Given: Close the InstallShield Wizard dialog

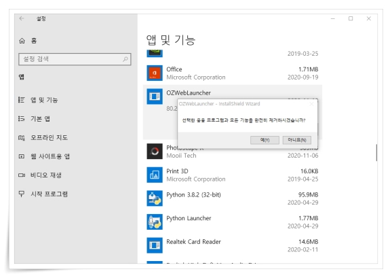Looking at the screenshot, I should [x=311, y=104].
